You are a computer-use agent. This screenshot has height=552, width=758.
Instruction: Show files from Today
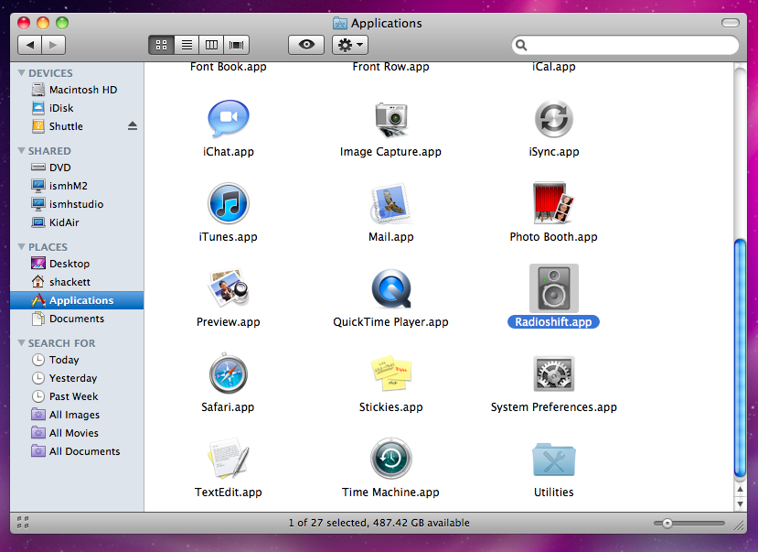click(x=77, y=360)
